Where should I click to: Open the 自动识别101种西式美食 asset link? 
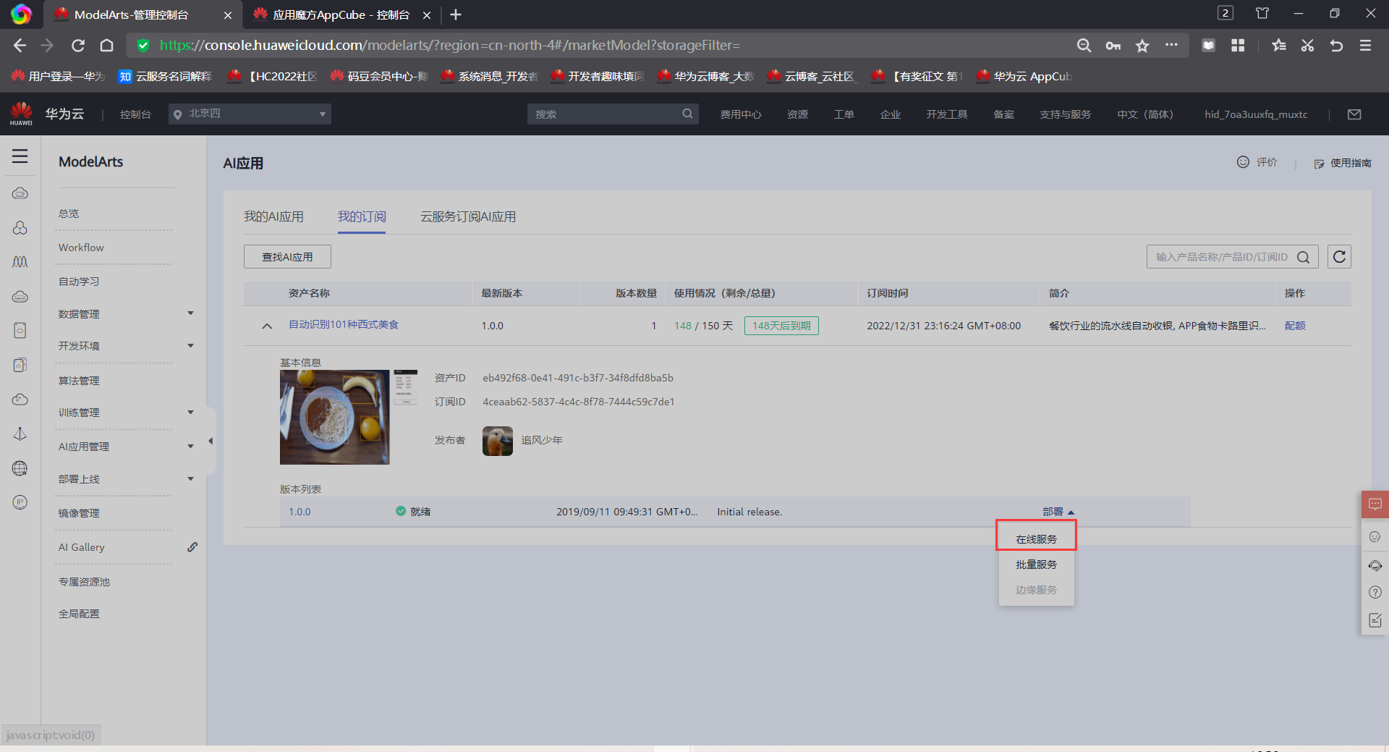[344, 324]
